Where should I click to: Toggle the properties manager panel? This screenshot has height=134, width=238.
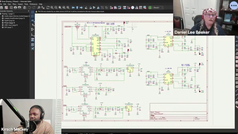pos(32,45)
